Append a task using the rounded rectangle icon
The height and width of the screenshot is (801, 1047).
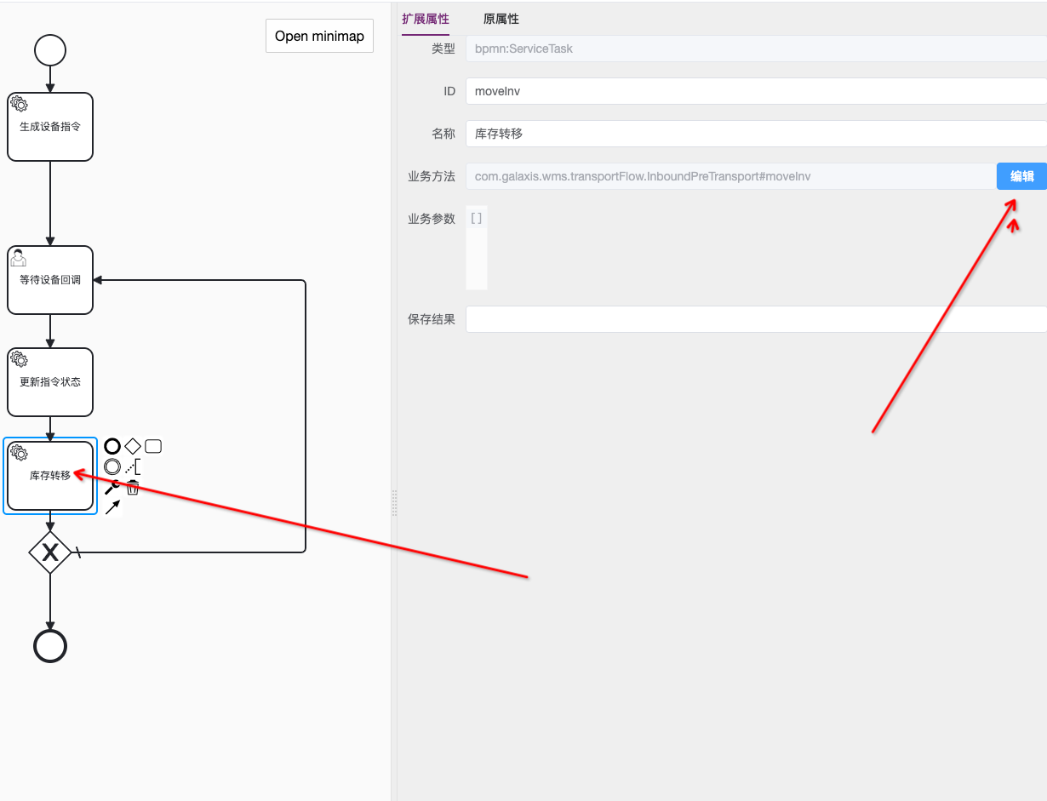[153, 446]
